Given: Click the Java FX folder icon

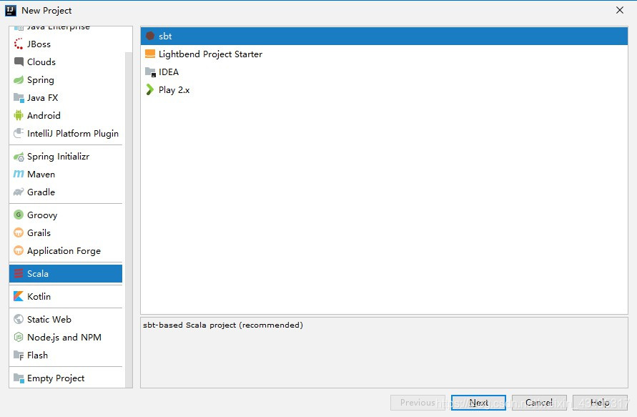Looking at the screenshot, I should coord(19,97).
